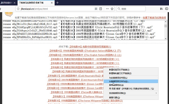Click the textarea scrollbar thumb
169x104 pixels.
[x=166, y=26]
